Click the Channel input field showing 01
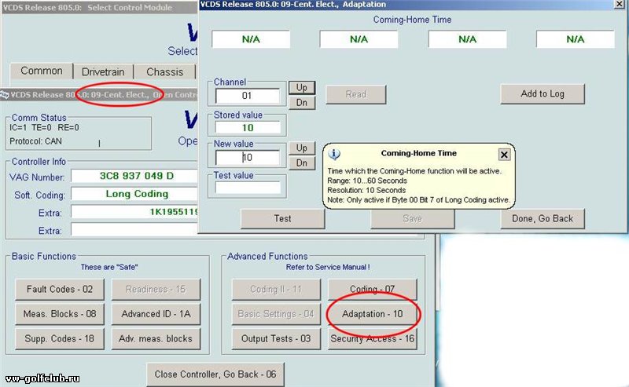The height and width of the screenshot is (387, 629). click(247, 96)
